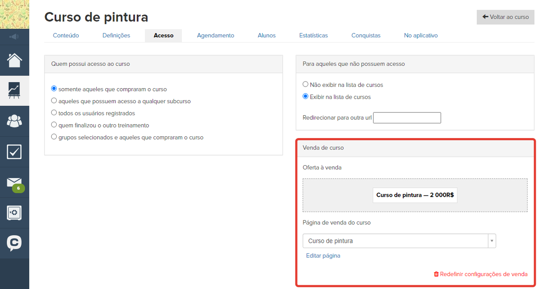This screenshot has height=289, width=540.
Task: Choose 'quem finalizou o outro treinamento' radio
Action: [x=54, y=125]
